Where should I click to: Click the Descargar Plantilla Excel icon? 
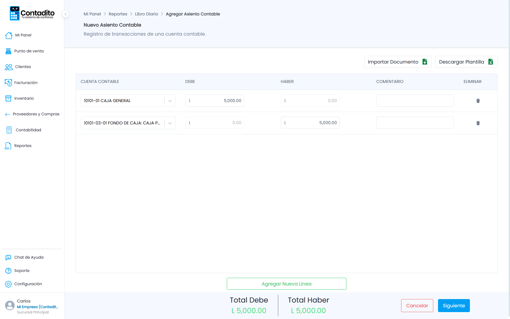[491, 62]
